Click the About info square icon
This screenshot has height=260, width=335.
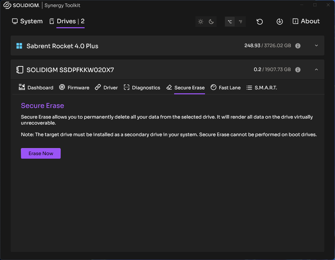[295, 21]
